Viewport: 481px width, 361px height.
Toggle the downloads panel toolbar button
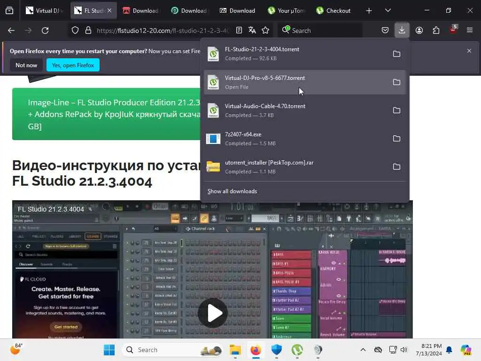point(402,31)
